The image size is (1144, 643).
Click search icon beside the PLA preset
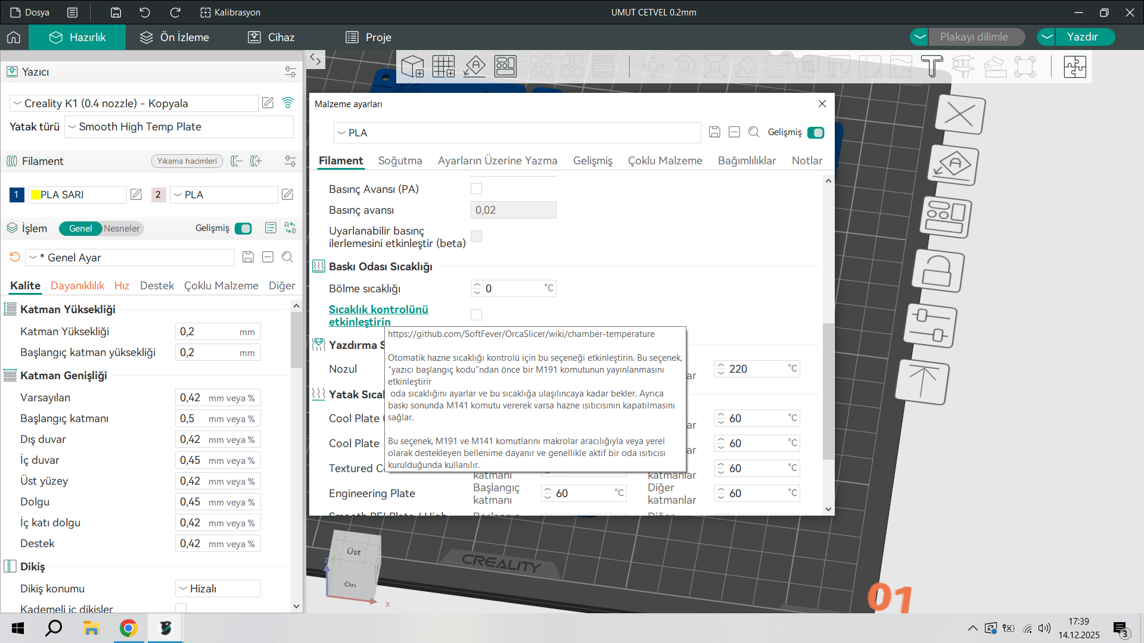[754, 132]
